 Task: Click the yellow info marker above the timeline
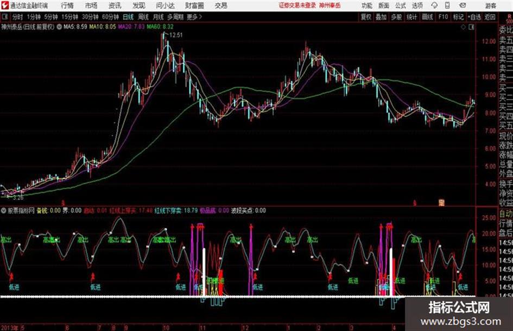point(441,203)
